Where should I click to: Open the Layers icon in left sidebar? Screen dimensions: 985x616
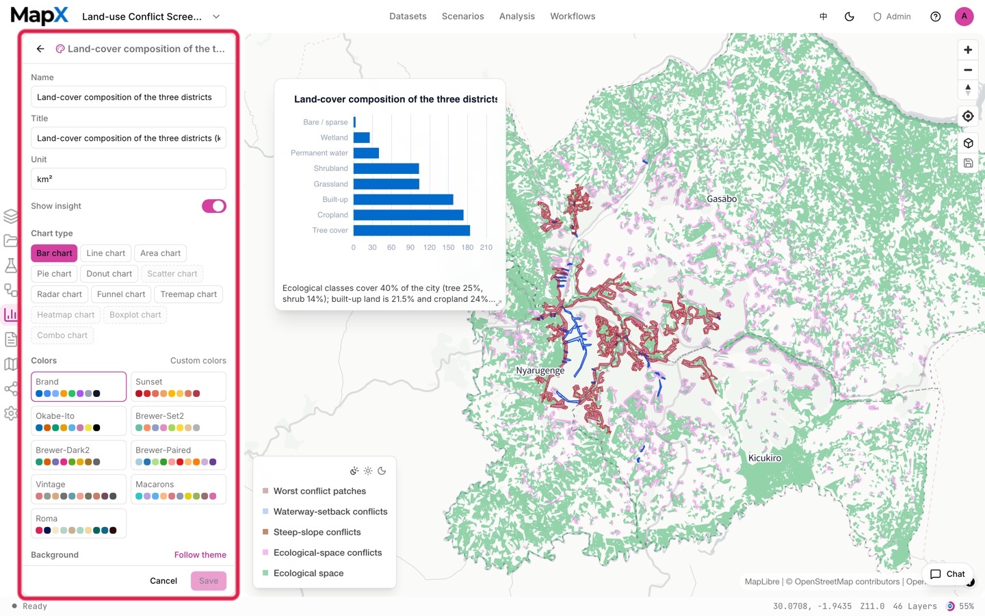[10, 216]
